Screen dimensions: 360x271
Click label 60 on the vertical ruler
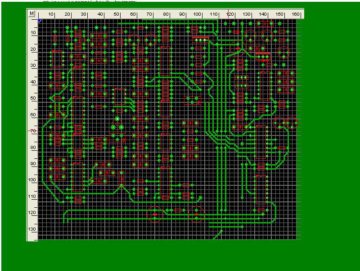(x=33, y=115)
